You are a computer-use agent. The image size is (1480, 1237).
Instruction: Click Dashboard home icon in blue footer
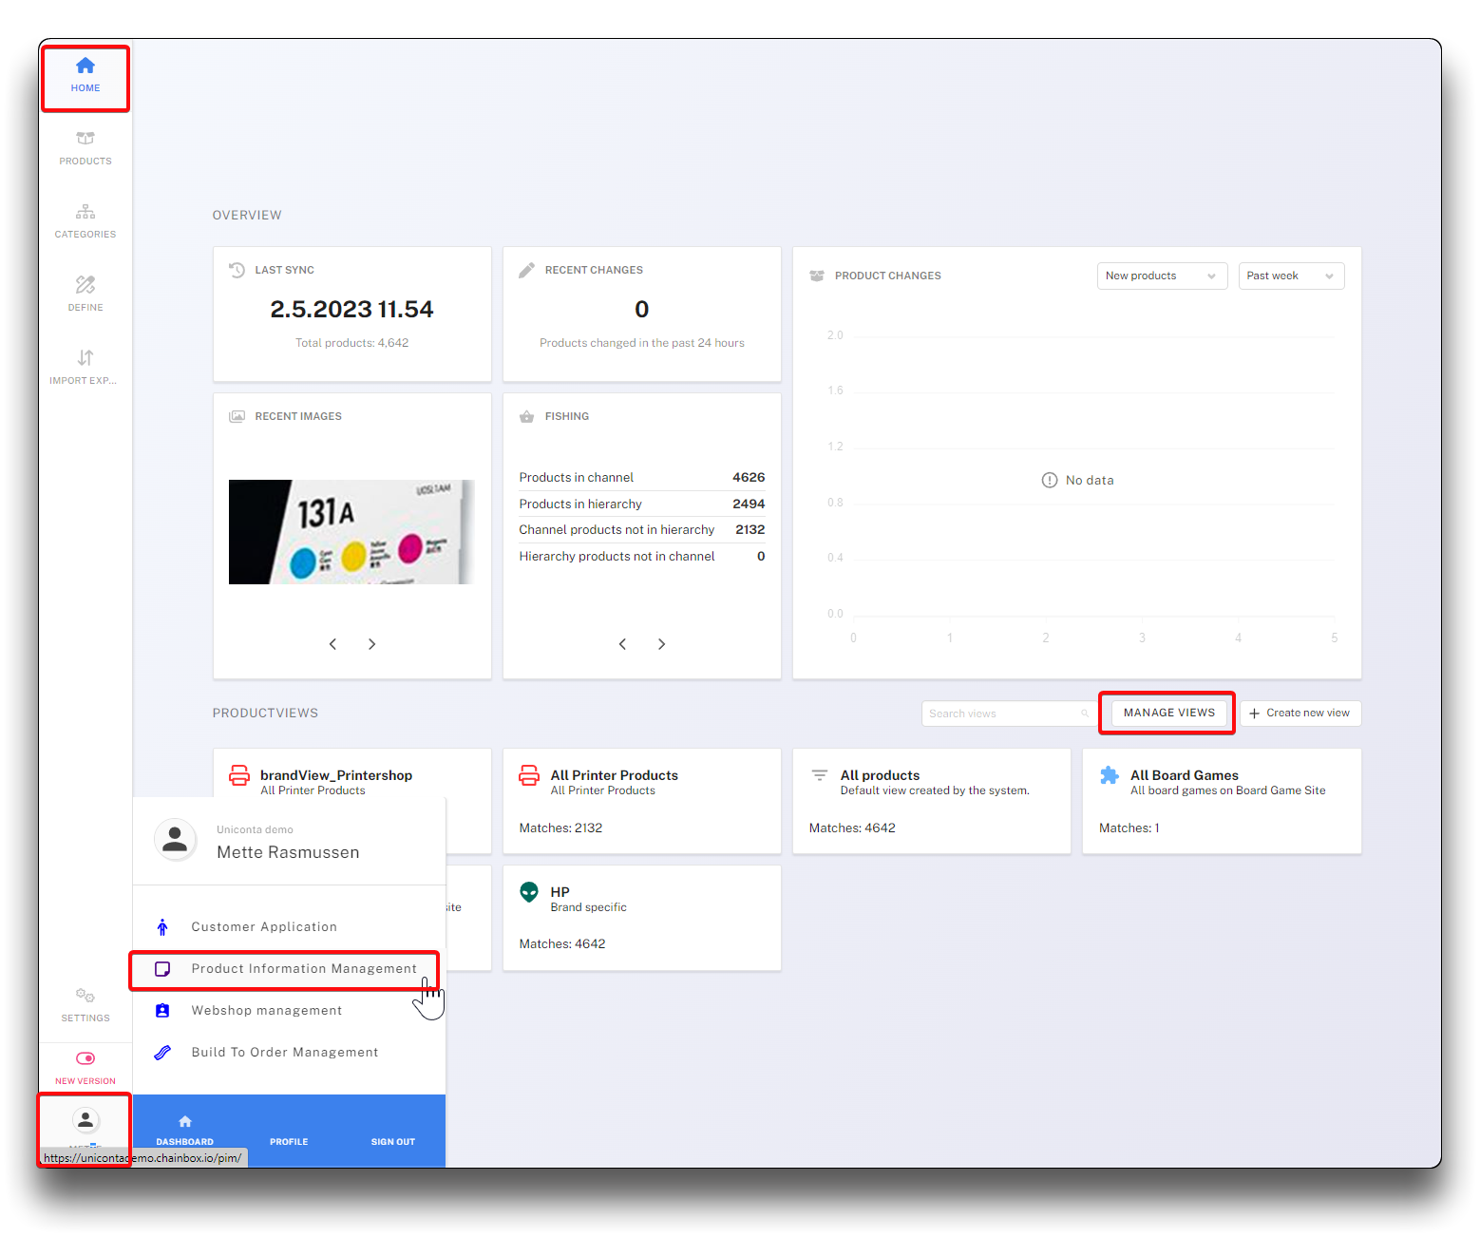[x=185, y=1122]
